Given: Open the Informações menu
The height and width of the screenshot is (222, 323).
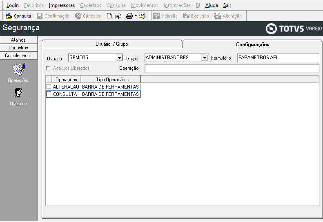Looking at the screenshot, I should 177,5.
